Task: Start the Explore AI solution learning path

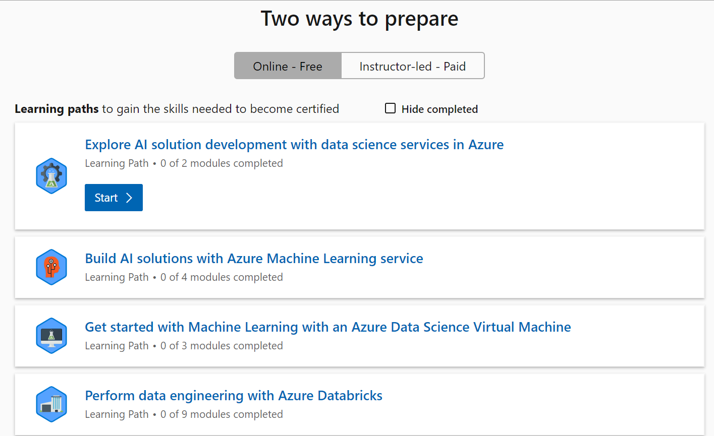Action: click(114, 198)
